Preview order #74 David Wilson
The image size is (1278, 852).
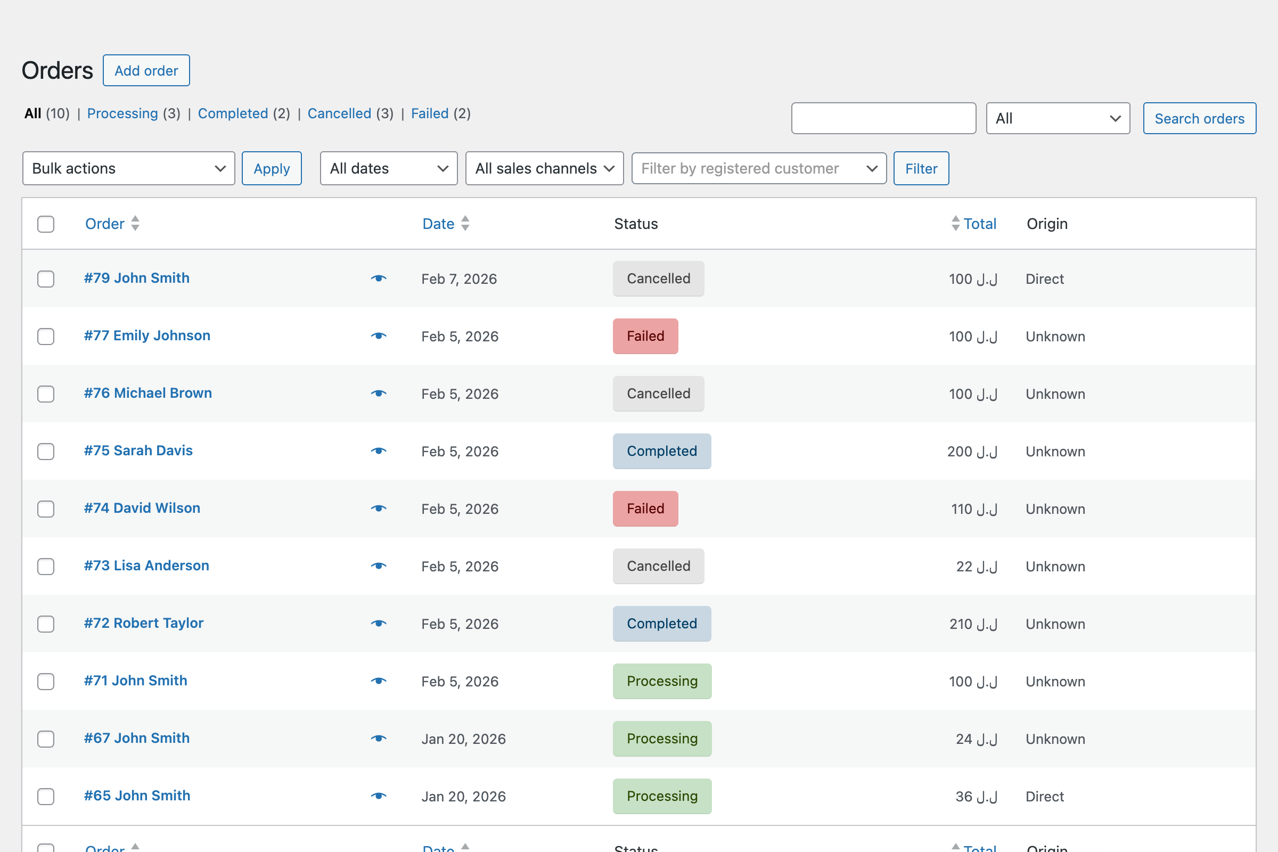tap(379, 509)
